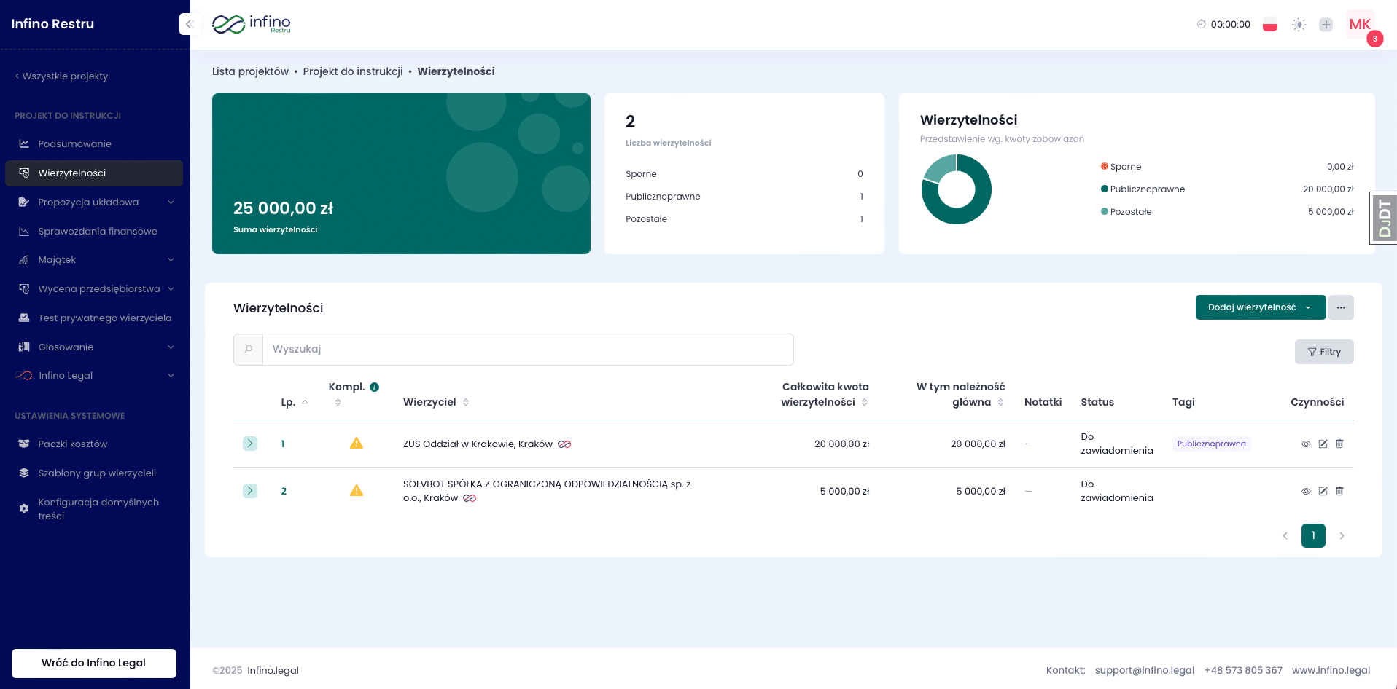Click the Wyszukaj search field
Image resolution: width=1397 pixels, height=689 pixels.
527,350
